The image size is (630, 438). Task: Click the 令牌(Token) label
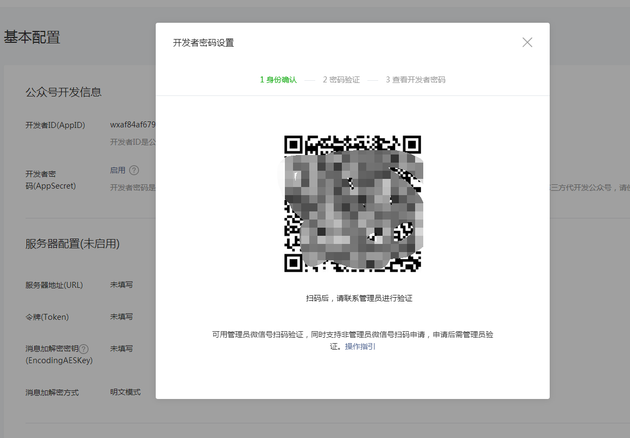(x=47, y=317)
